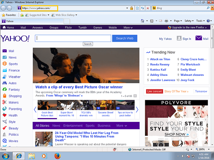Click the browser Back arrow button
214x160 pixels.
tap(3, 8)
